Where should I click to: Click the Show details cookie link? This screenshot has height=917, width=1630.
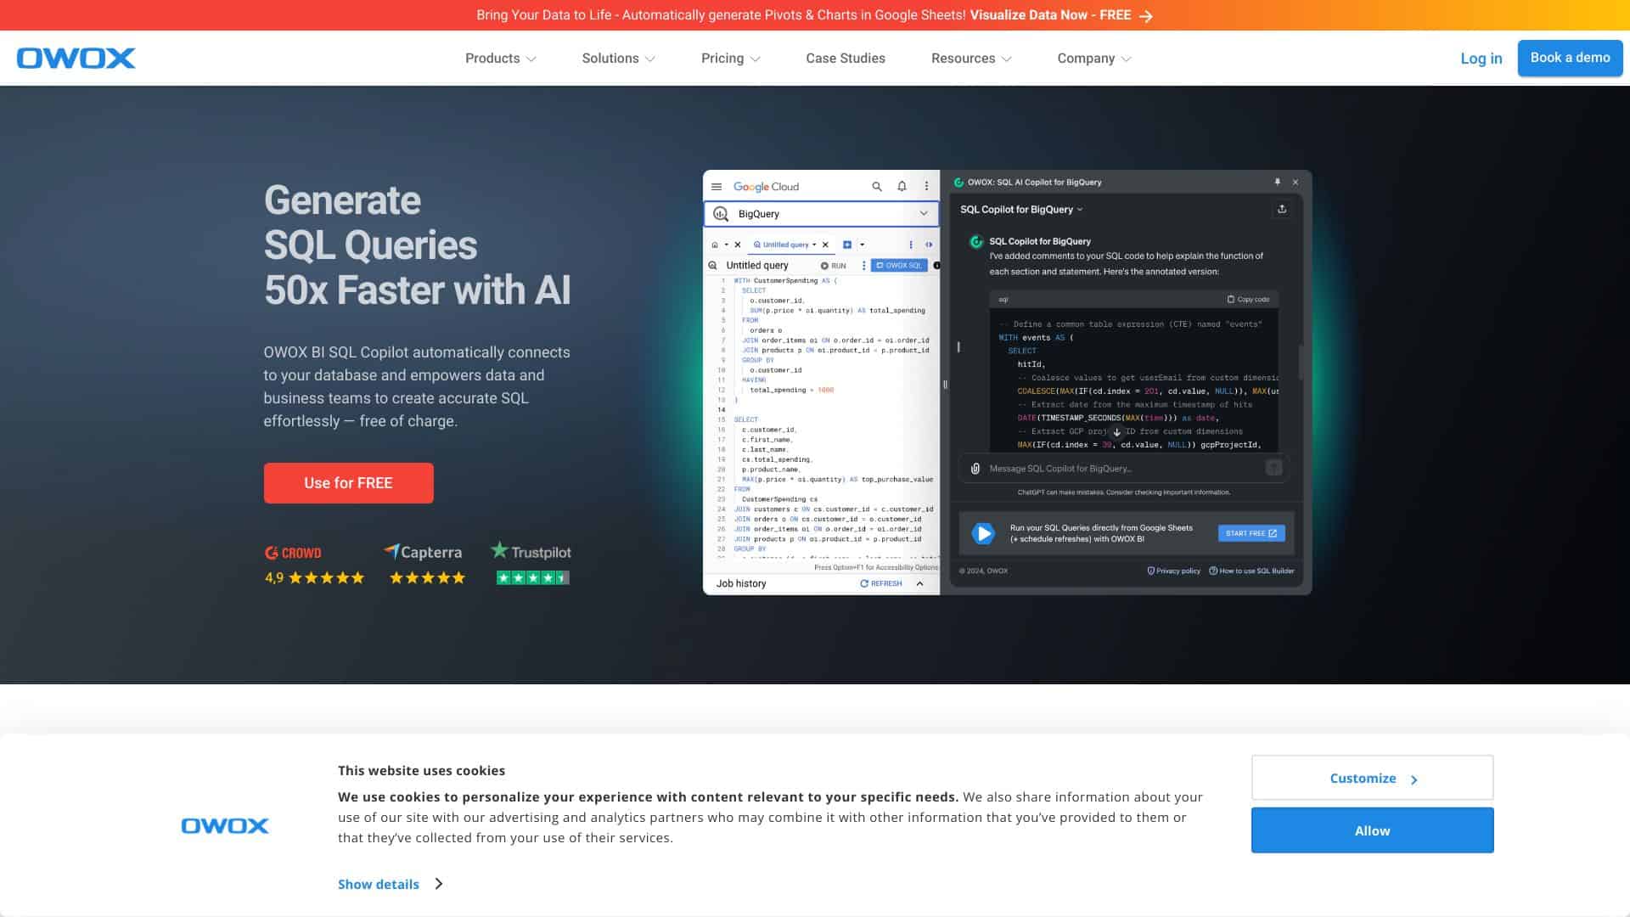[x=378, y=884]
